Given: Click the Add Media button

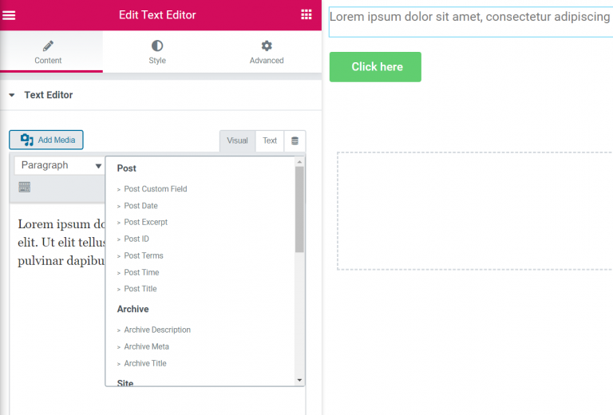Looking at the screenshot, I should point(46,140).
